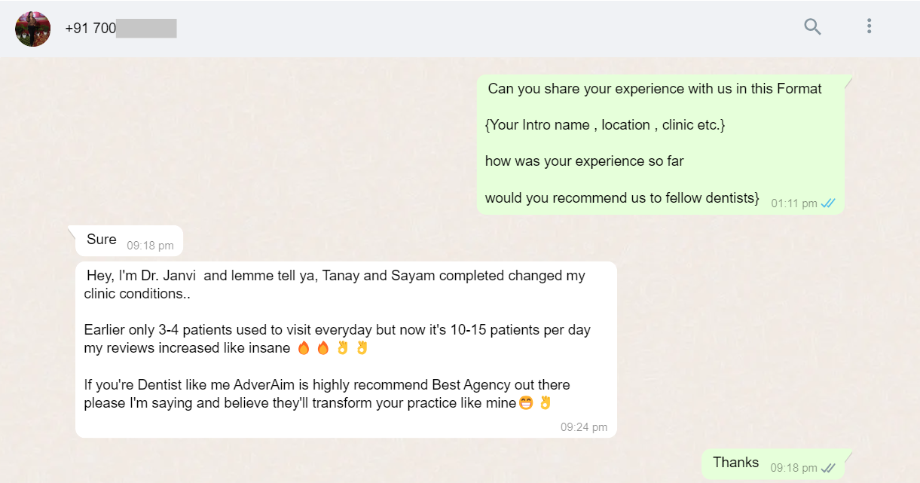Viewport: 920px width, 483px height.
Task: Click the 'Can you share your experience' text
Action: (x=654, y=89)
